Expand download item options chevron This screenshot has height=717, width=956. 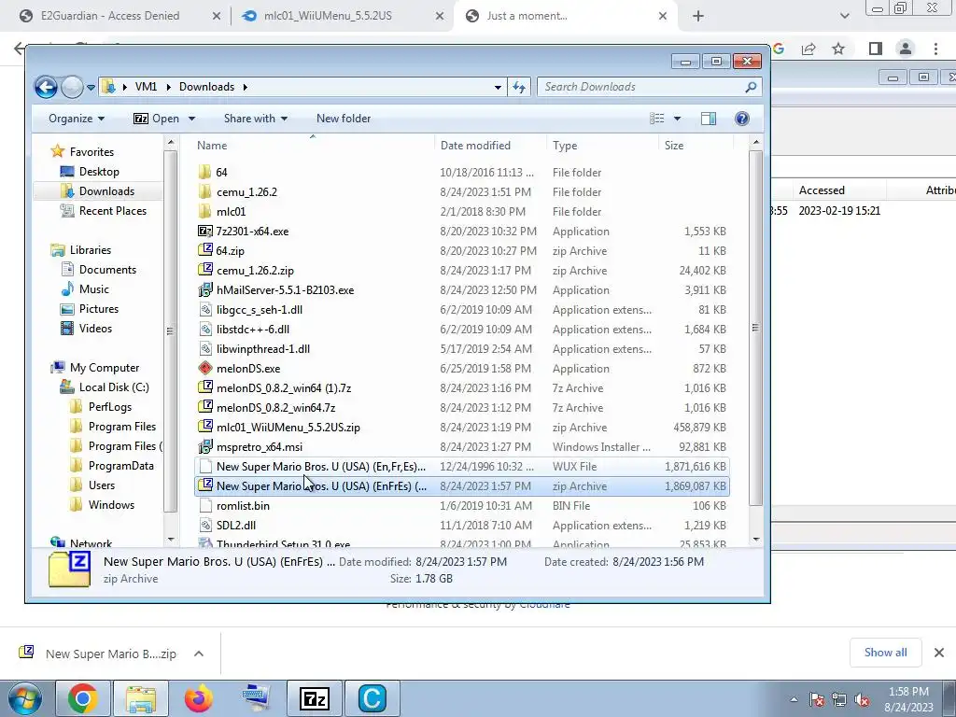[x=199, y=654]
